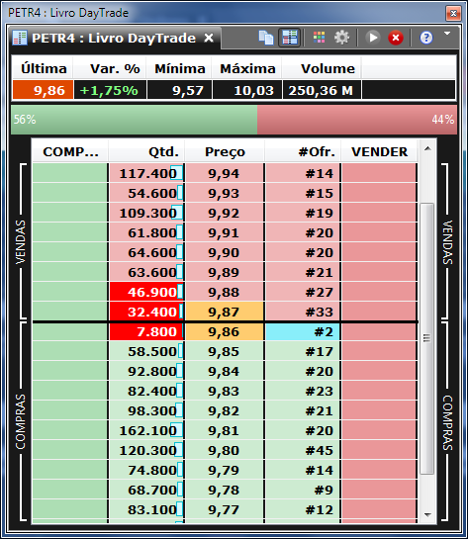Select the PETR4 : Livro DayTrade tab
468x539 pixels.
(115, 38)
